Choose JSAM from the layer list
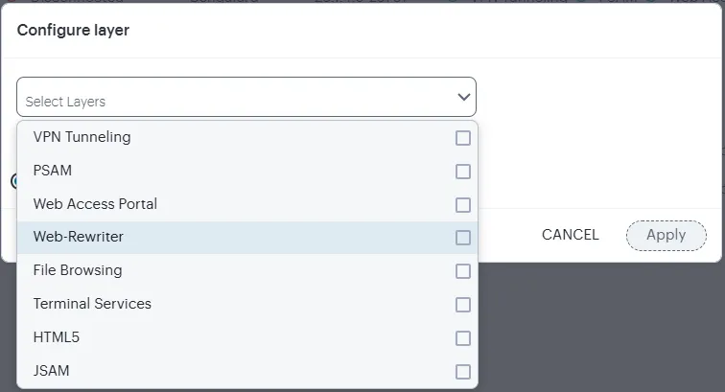The image size is (725, 392). point(247,371)
